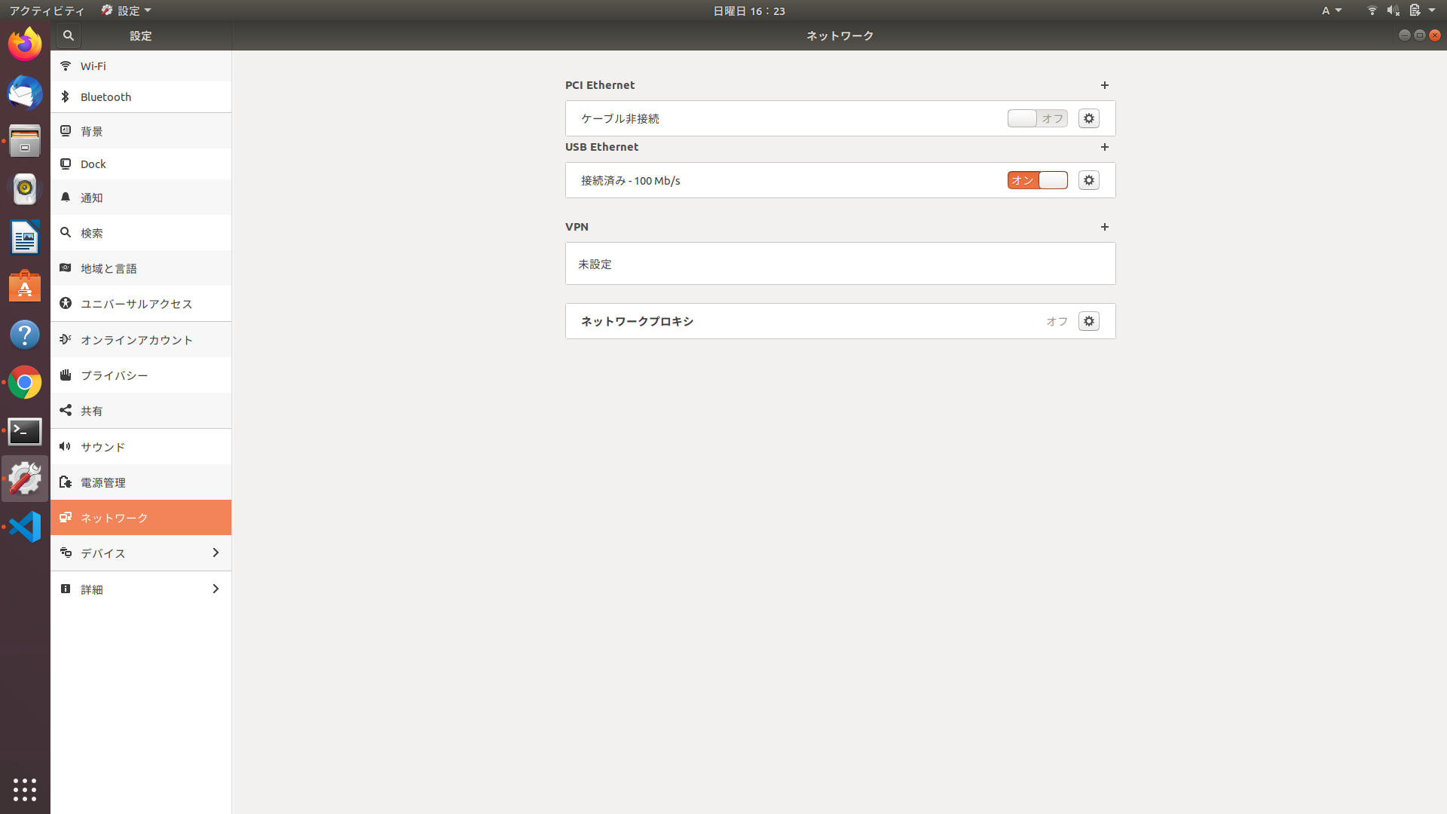
Task: Add a new VPN with the plus button
Action: pyautogui.click(x=1104, y=227)
